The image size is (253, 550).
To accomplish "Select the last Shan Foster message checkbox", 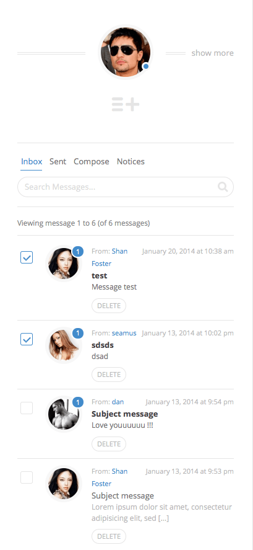I will [x=27, y=477].
